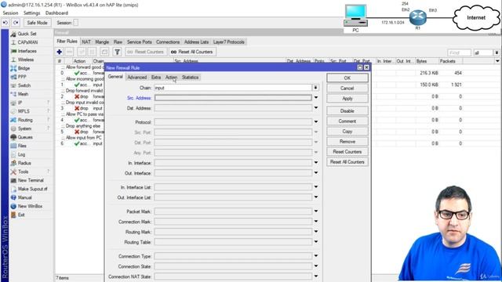Screen dimensions: 502x282
Task: Expand the Src. Address field arrow
Action: pyautogui.click(x=316, y=98)
